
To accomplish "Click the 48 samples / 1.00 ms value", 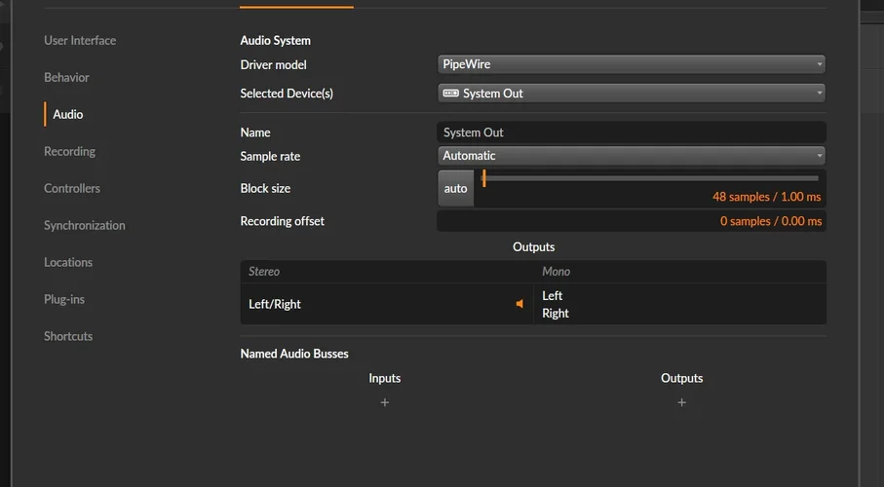I will point(766,197).
